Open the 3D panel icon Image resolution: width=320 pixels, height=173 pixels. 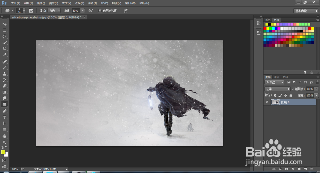(259, 32)
